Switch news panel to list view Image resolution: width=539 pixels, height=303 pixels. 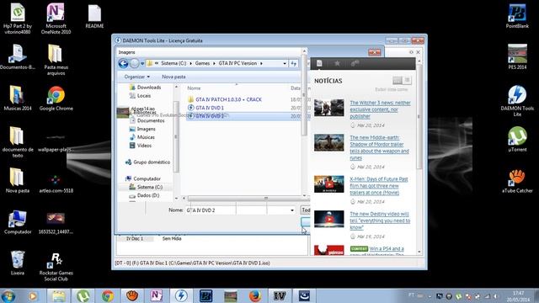click(408, 81)
